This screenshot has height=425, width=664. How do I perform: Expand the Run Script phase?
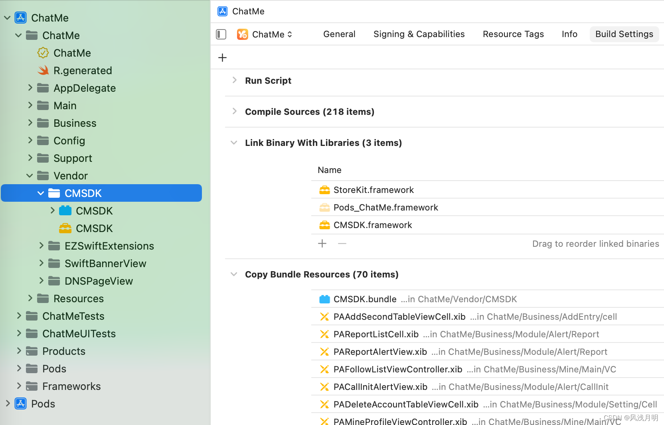(x=235, y=80)
